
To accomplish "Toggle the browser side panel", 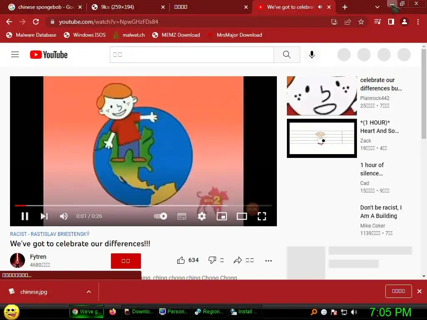I will click(391, 22).
